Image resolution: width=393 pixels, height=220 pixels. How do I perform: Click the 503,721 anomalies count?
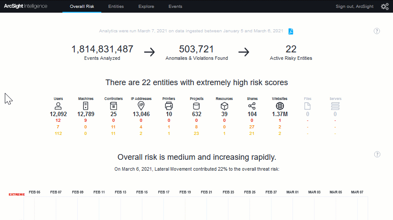click(196, 49)
